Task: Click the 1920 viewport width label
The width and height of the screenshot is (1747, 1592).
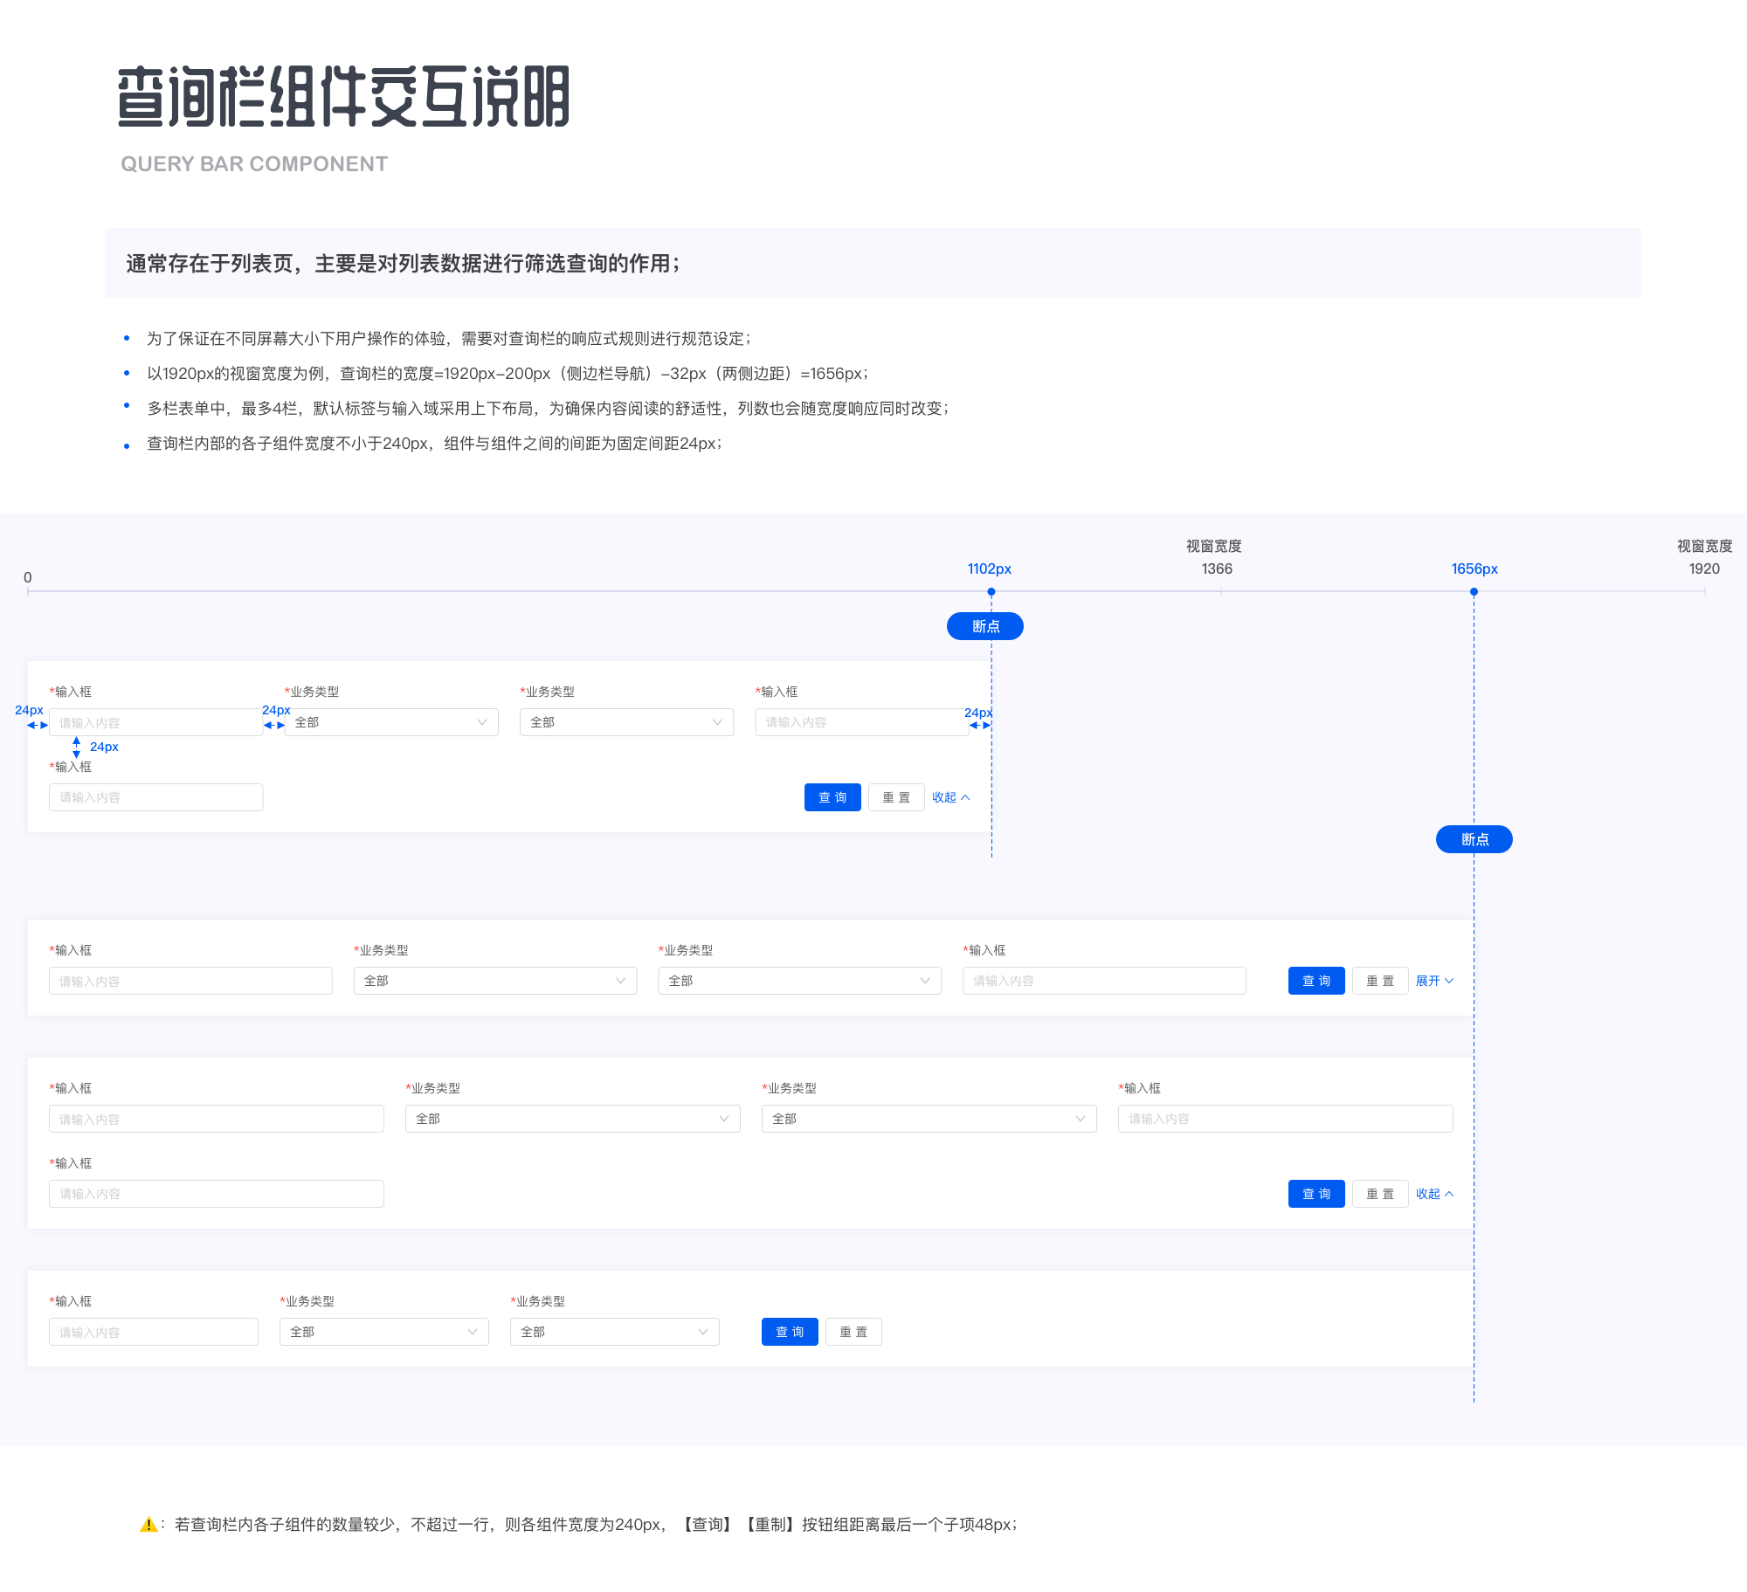Action: pos(1704,569)
